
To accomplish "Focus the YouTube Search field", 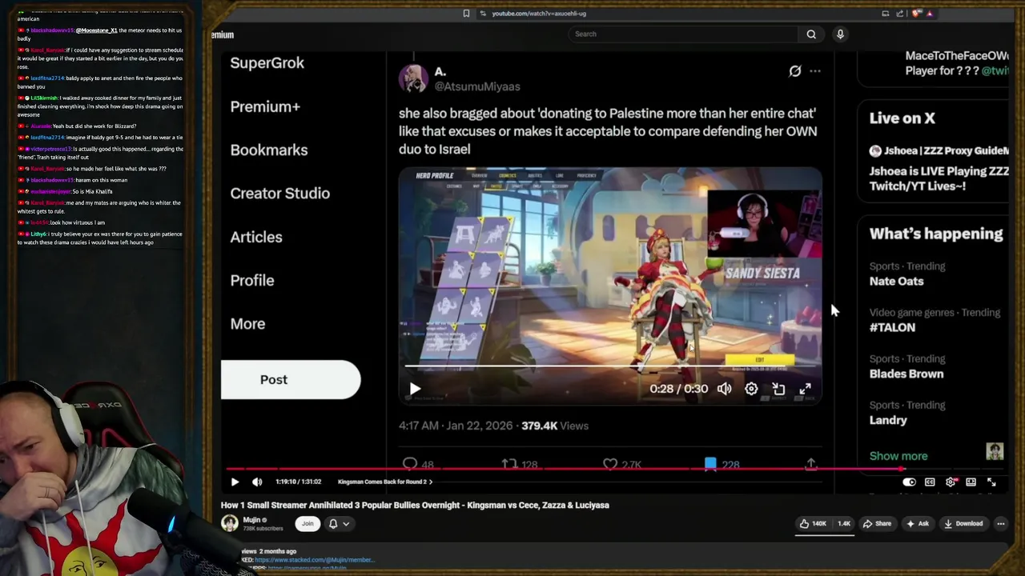I will [x=683, y=34].
